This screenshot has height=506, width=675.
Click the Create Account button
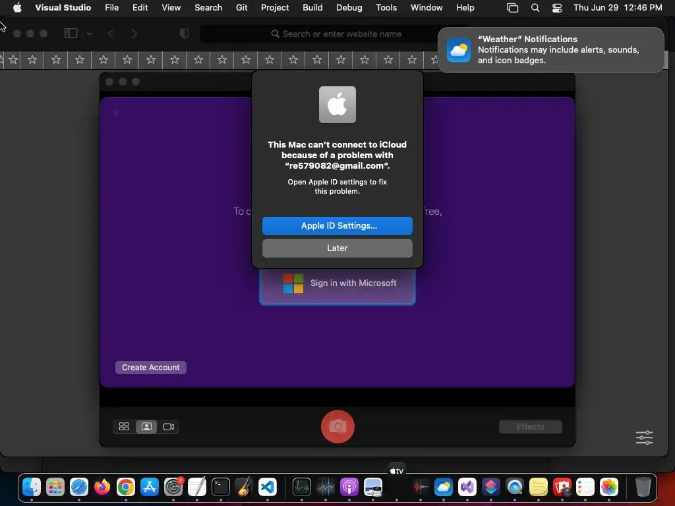click(x=151, y=368)
